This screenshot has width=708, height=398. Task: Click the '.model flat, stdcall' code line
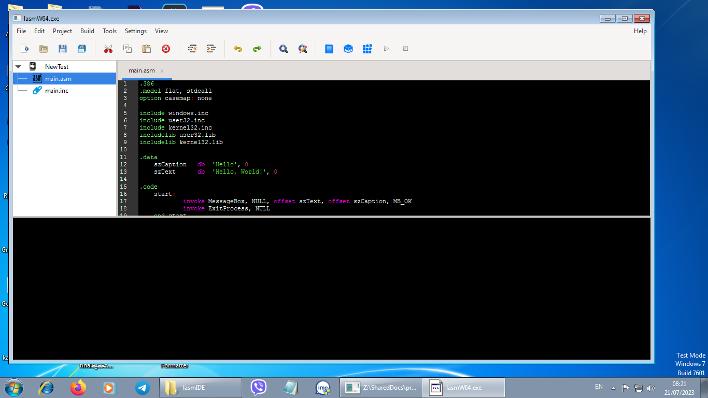tap(175, 91)
